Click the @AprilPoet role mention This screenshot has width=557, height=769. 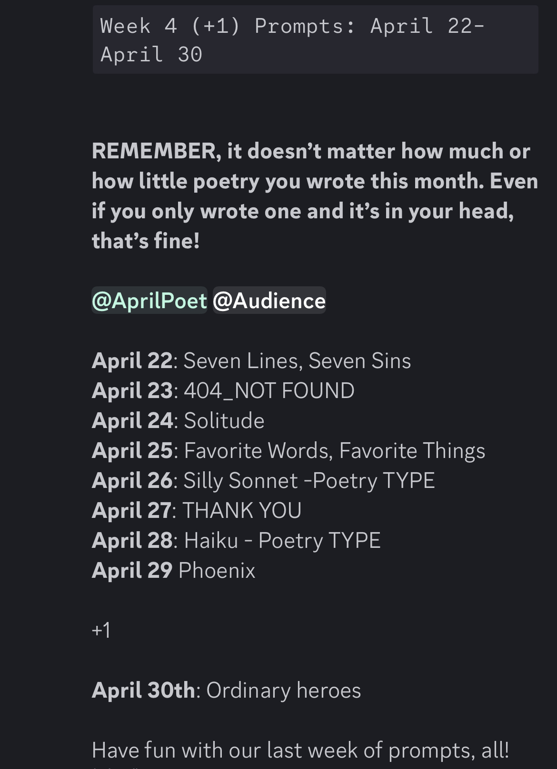(149, 301)
